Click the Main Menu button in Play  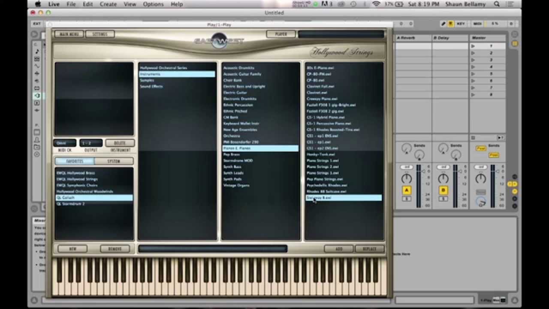click(69, 34)
